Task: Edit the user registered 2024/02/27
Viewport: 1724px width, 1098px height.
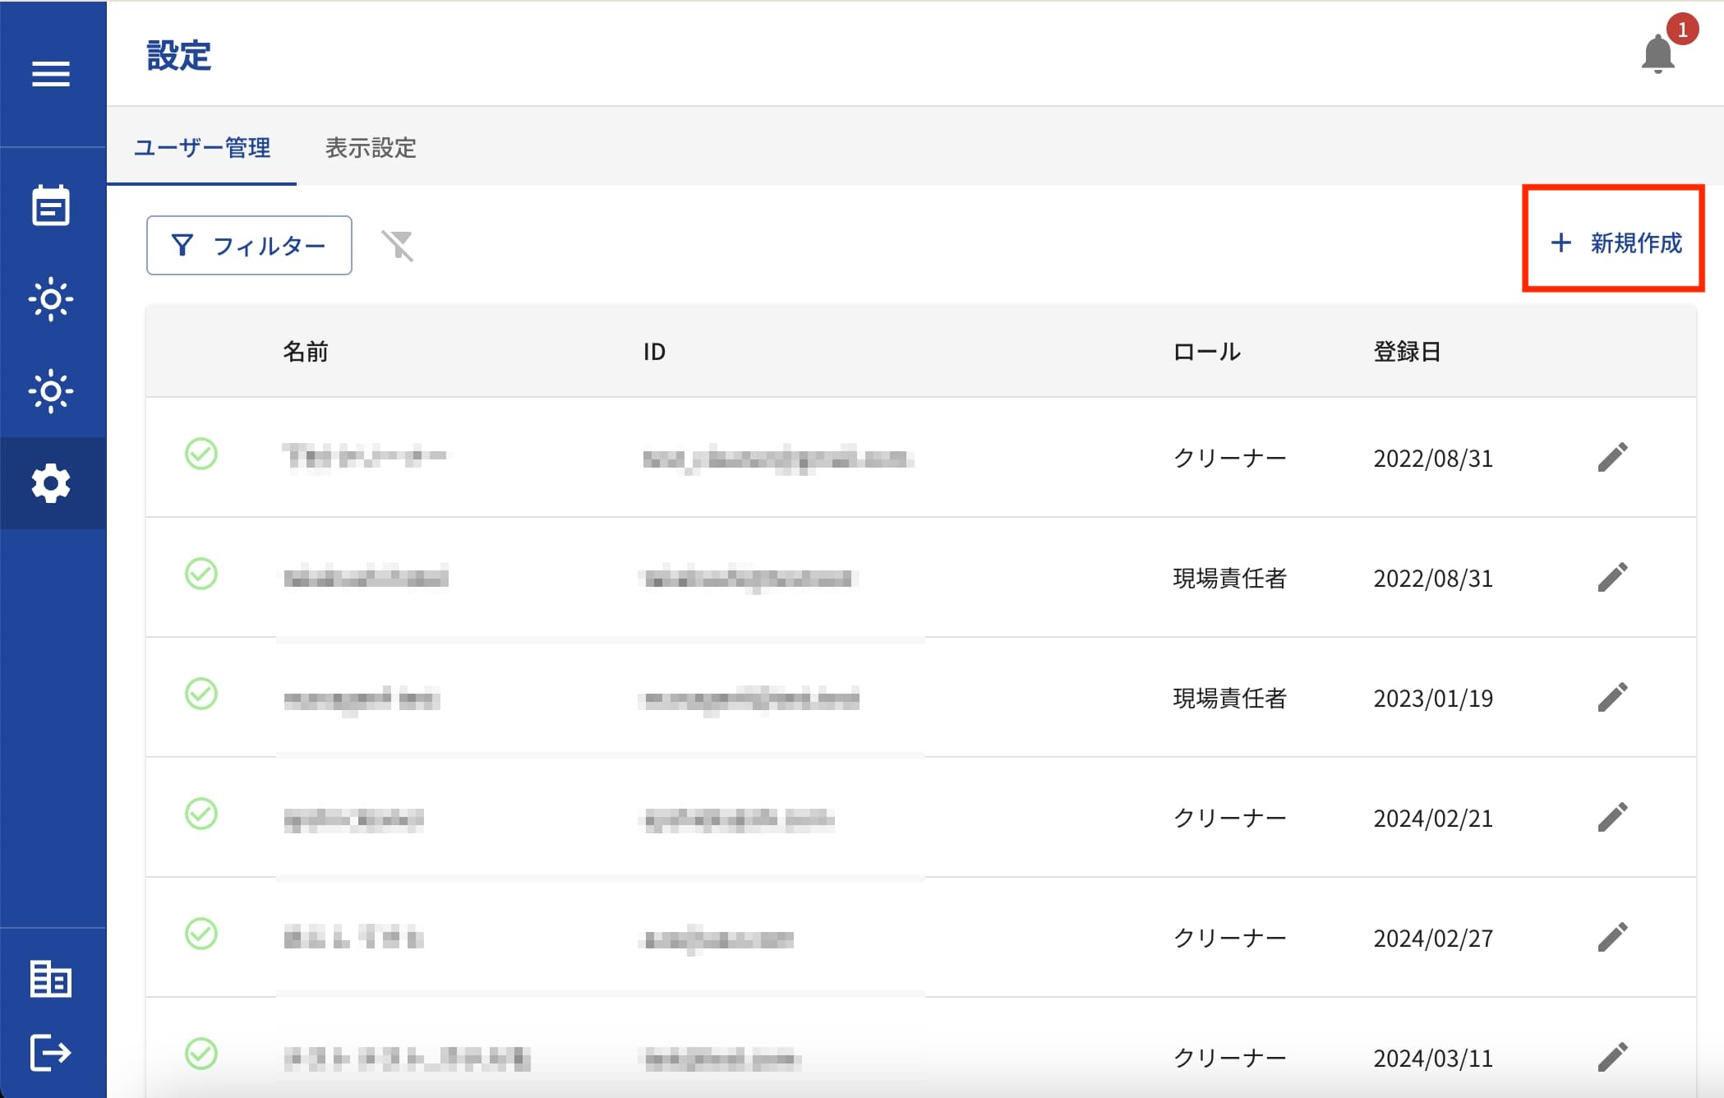Action: 1612,937
